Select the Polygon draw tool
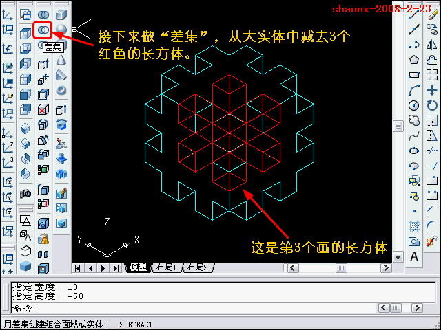Image resolution: width=441 pixels, height=330 pixels. tap(414, 60)
